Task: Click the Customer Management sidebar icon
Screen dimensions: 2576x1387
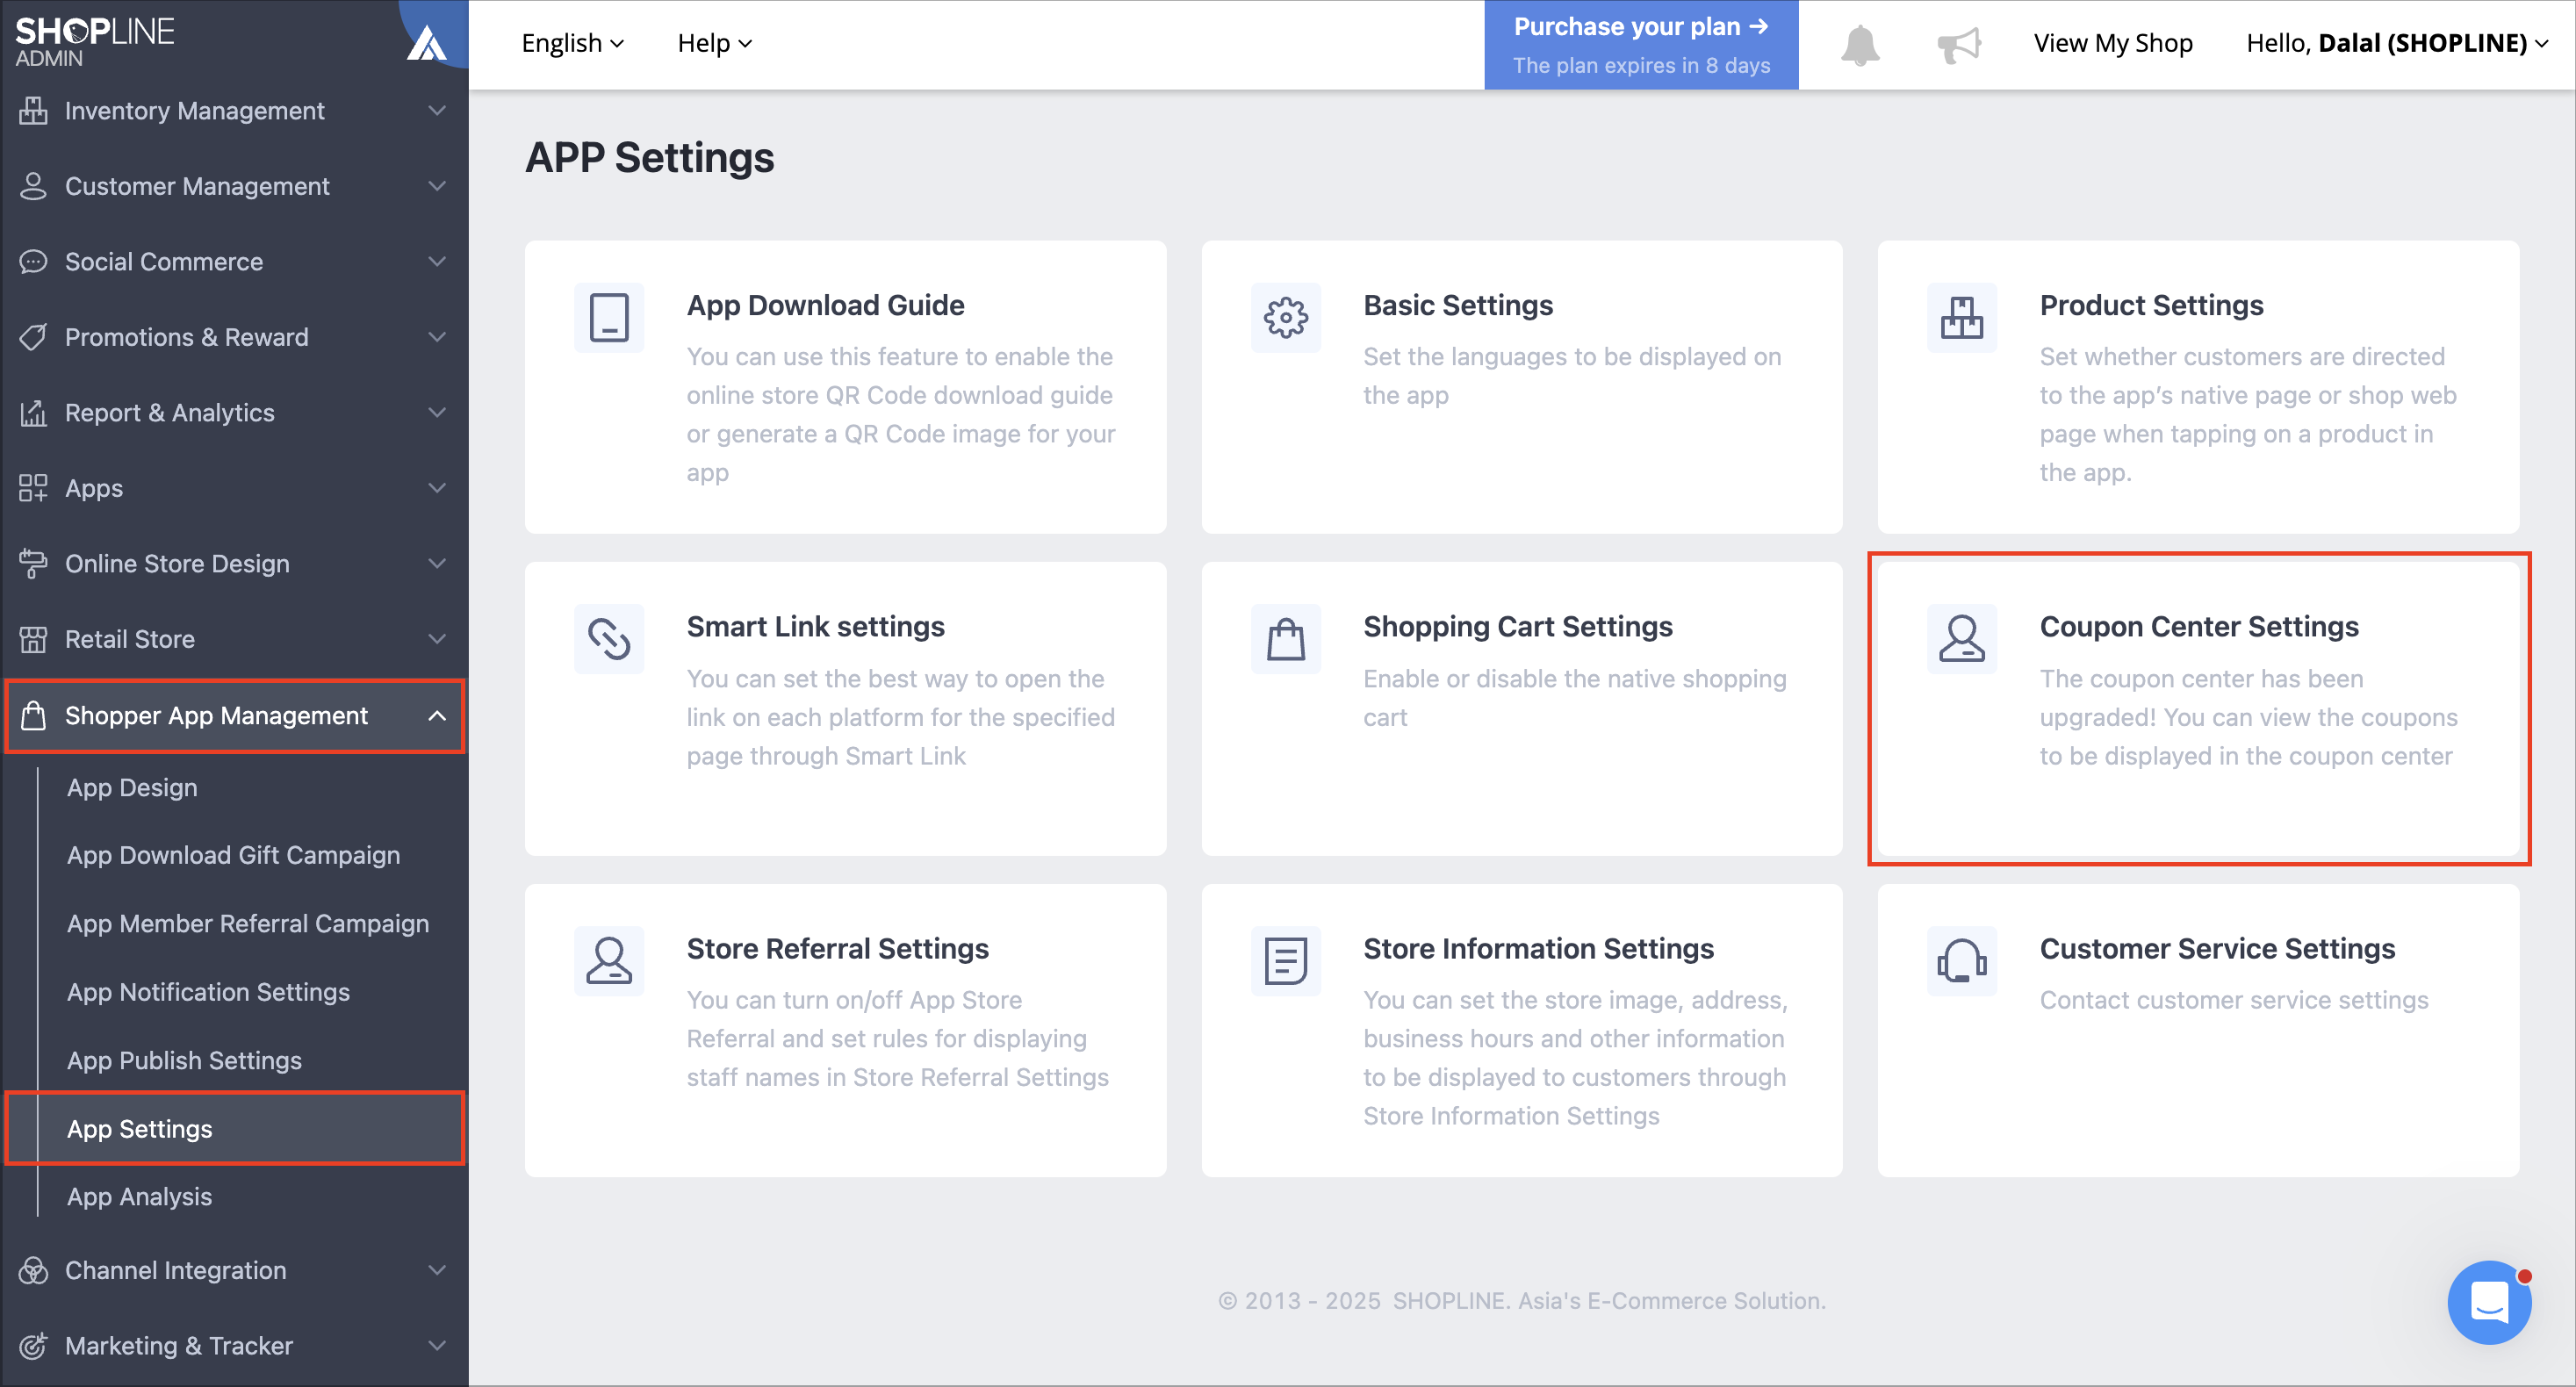Action: (33, 186)
